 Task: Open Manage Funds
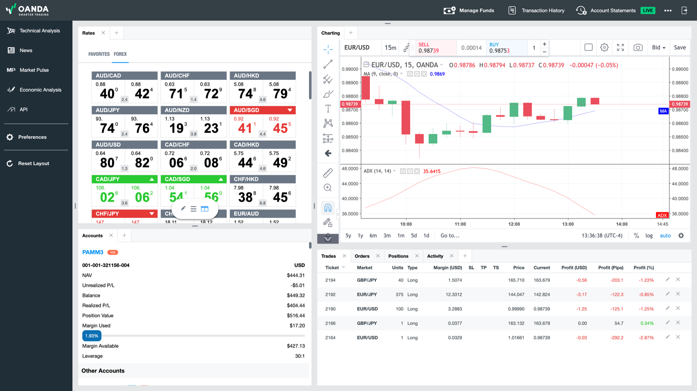469,11
